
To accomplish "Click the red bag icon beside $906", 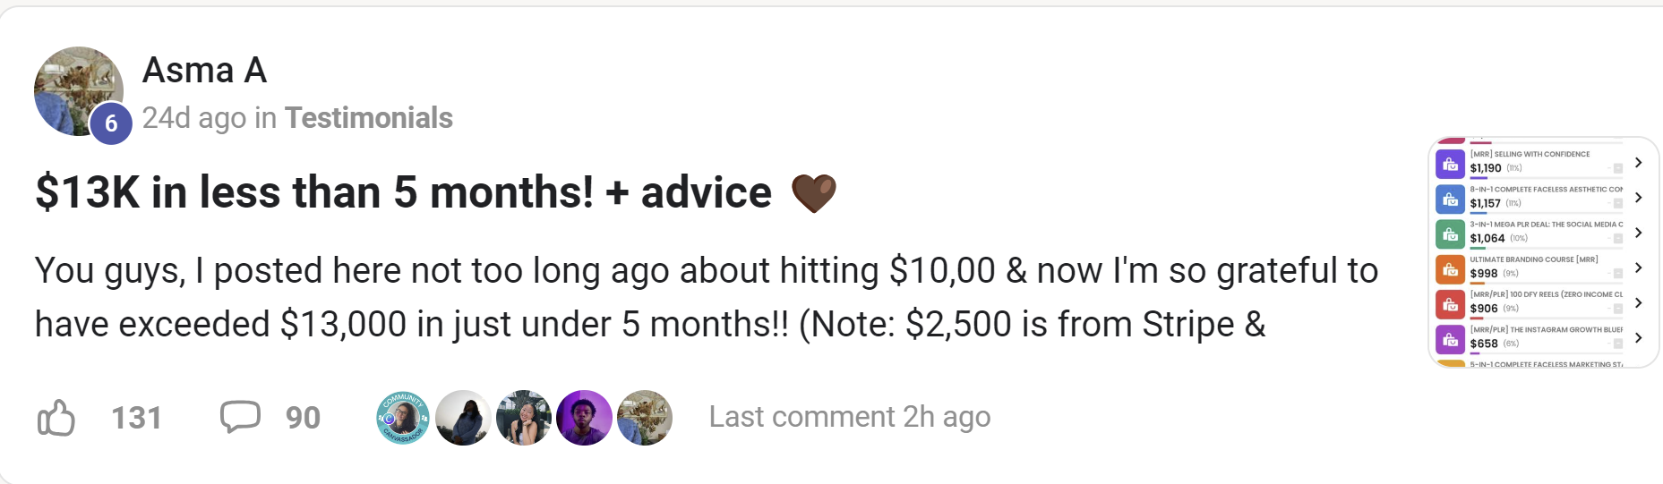I will click(x=1450, y=305).
